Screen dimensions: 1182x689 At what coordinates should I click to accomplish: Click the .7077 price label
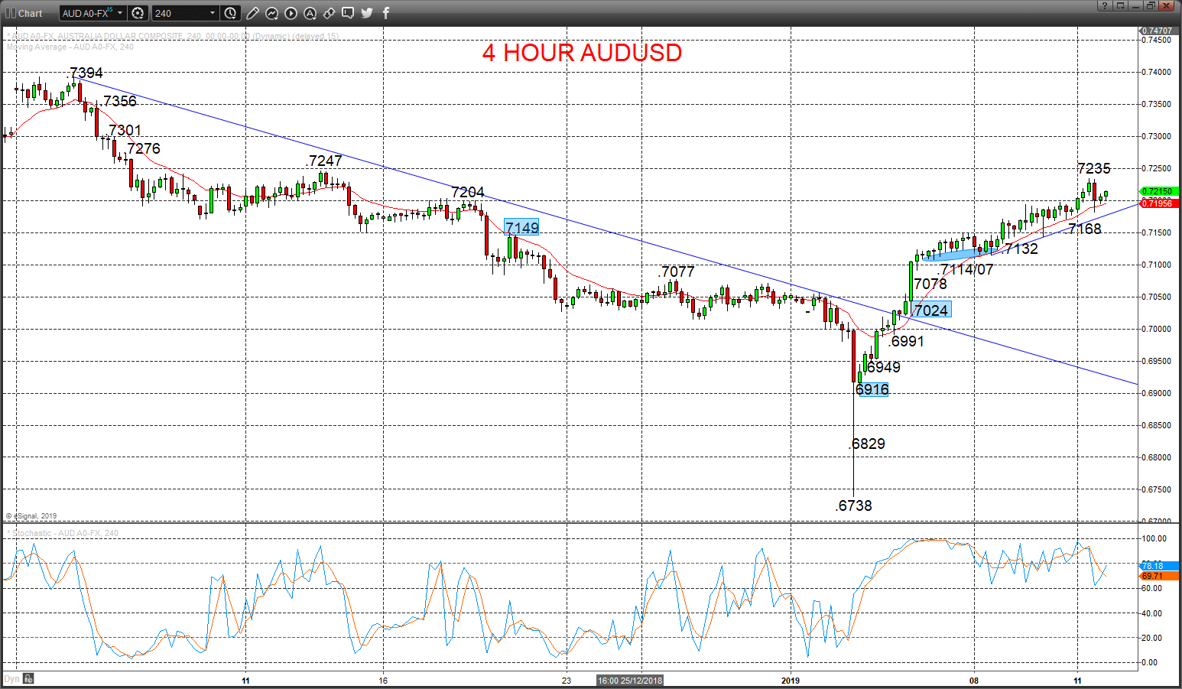coord(677,271)
